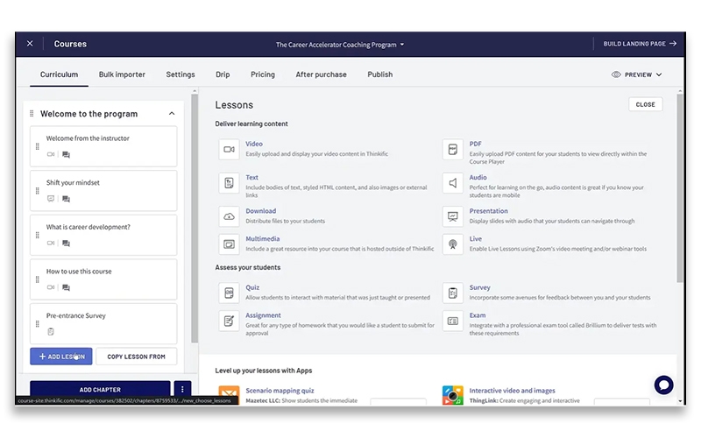
Task: Open the chat support bubble
Action: tap(663, 385)
